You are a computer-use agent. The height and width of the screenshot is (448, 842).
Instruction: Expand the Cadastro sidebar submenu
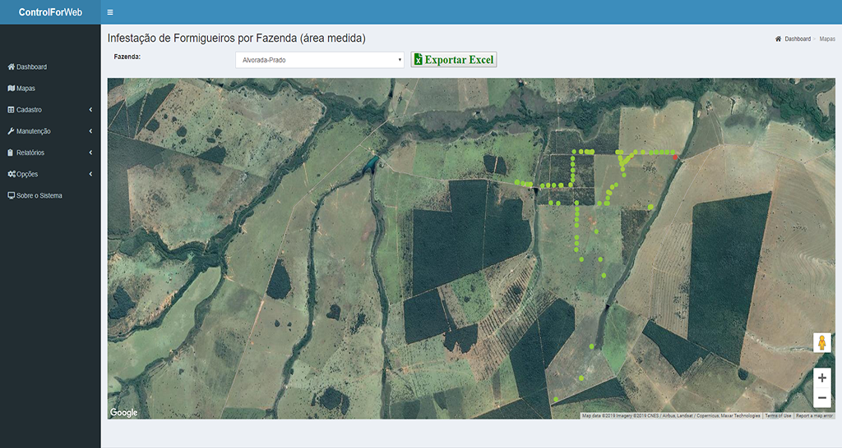tap(50, 110)
